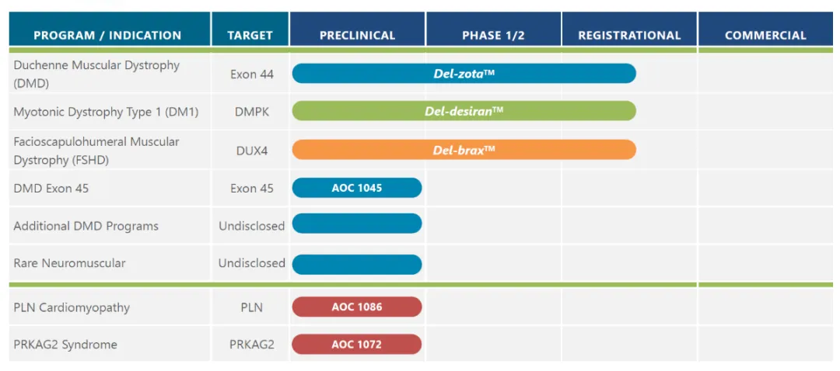
Task: Click the PRKAG2 Syndrome row label
Action: pyautogui.click(x=65, y=344)
